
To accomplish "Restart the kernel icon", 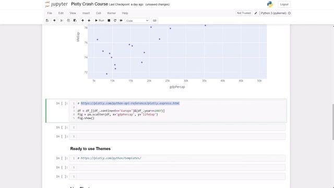I will coord(115,20).
